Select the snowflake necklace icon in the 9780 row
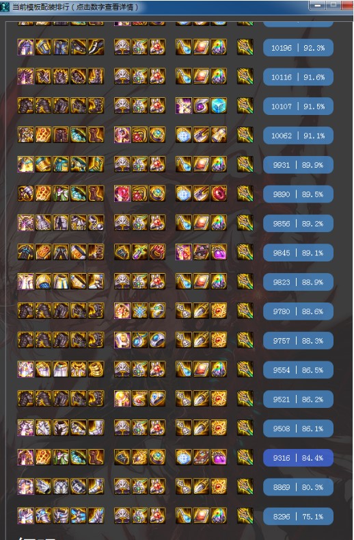This screenshot has width=354, height=540. coord(139,311)
